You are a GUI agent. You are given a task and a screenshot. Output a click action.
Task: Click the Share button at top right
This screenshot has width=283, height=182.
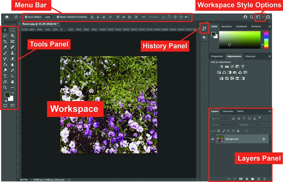tap(268, 17)
